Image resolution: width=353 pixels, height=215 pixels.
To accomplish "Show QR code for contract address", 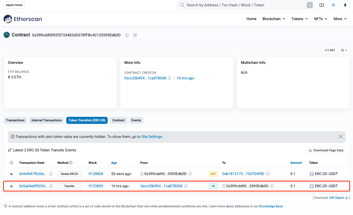I will point(135,35).
